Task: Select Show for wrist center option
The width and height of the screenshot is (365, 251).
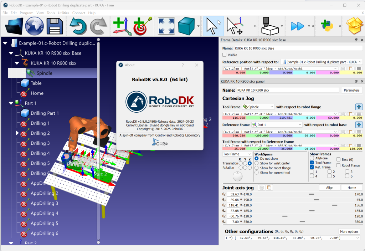Action: [257, 163]
